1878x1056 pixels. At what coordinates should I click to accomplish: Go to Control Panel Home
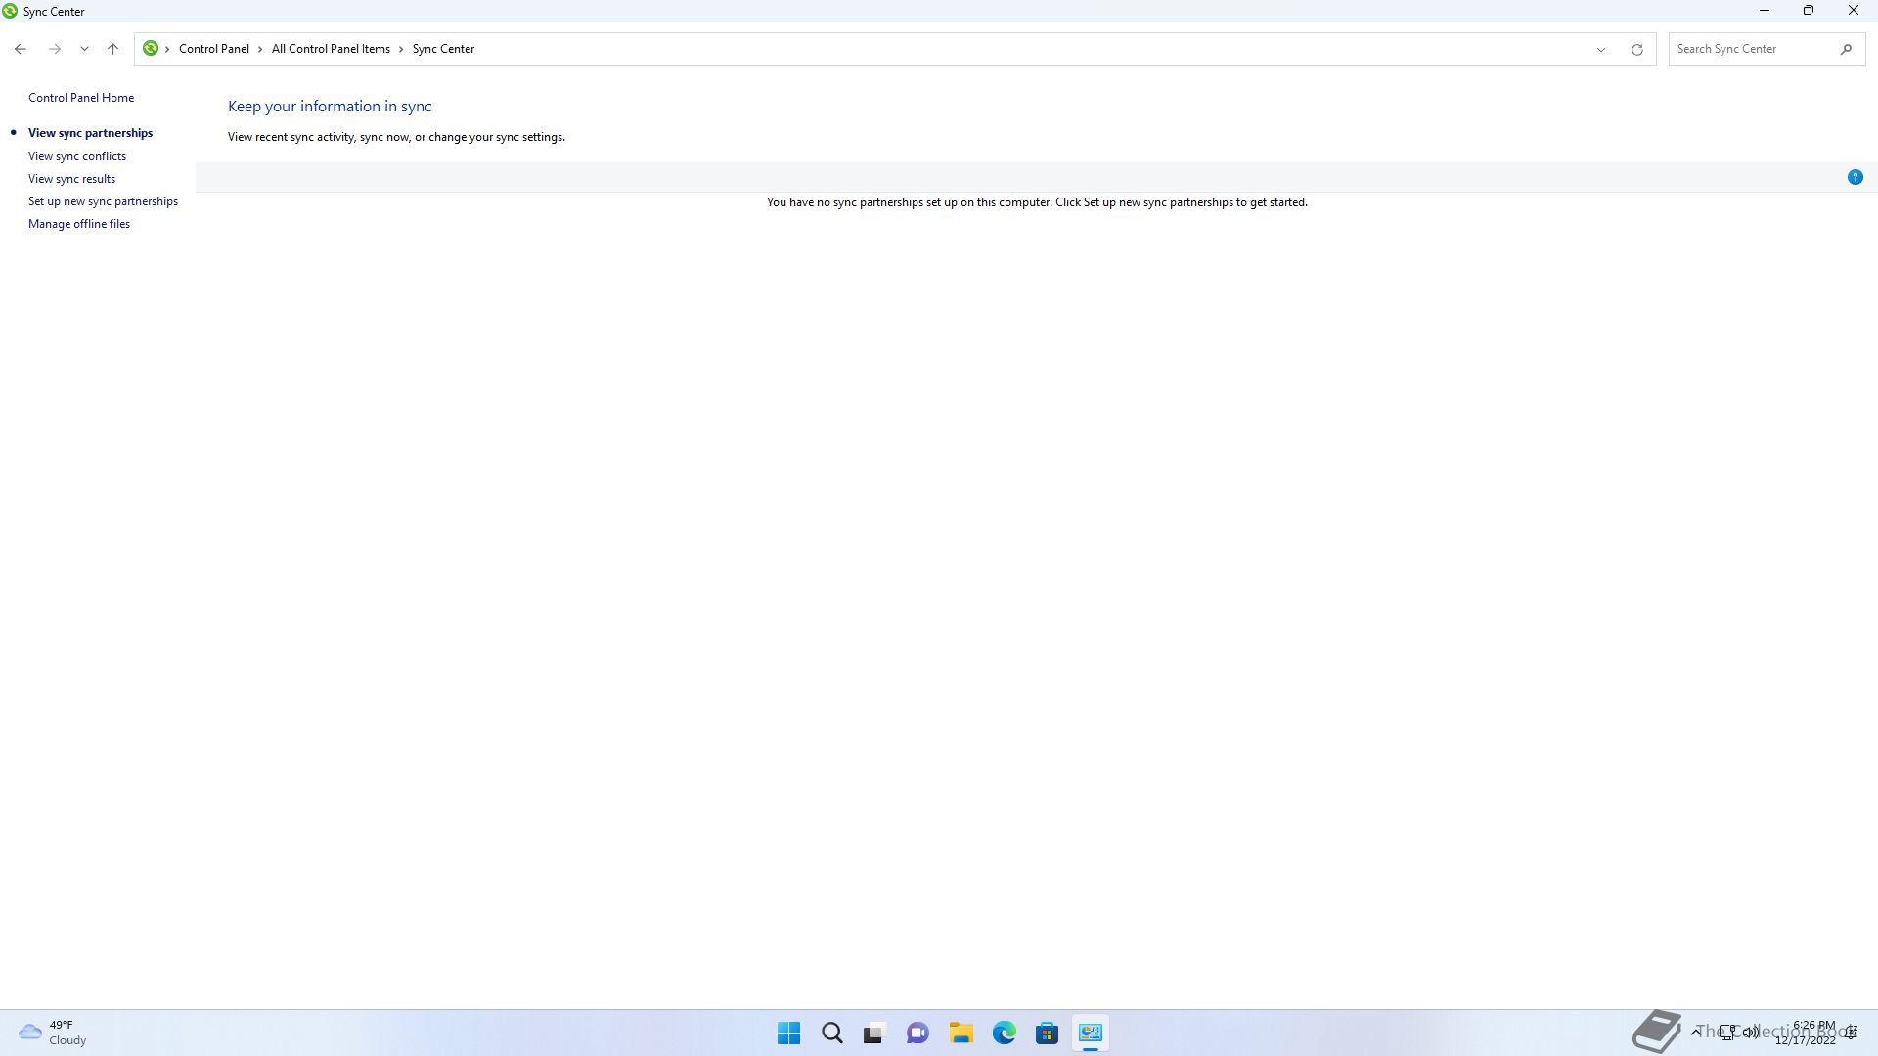pos(81,98)
